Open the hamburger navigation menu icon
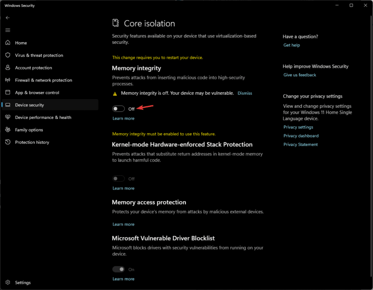The image size is (373, 290). [x=8, y=30]
